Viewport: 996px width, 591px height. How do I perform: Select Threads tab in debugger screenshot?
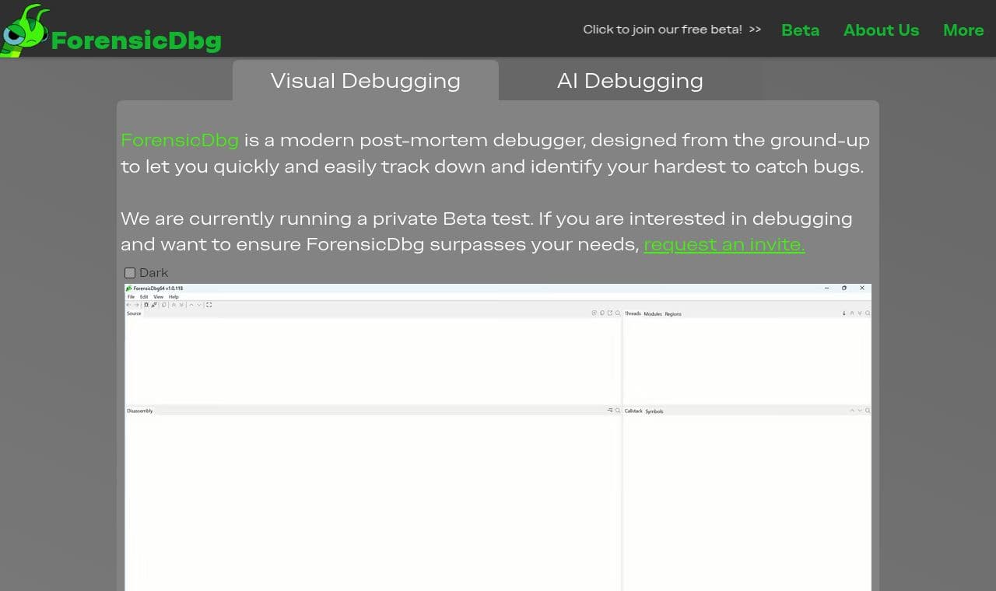[x=633, y=313]
